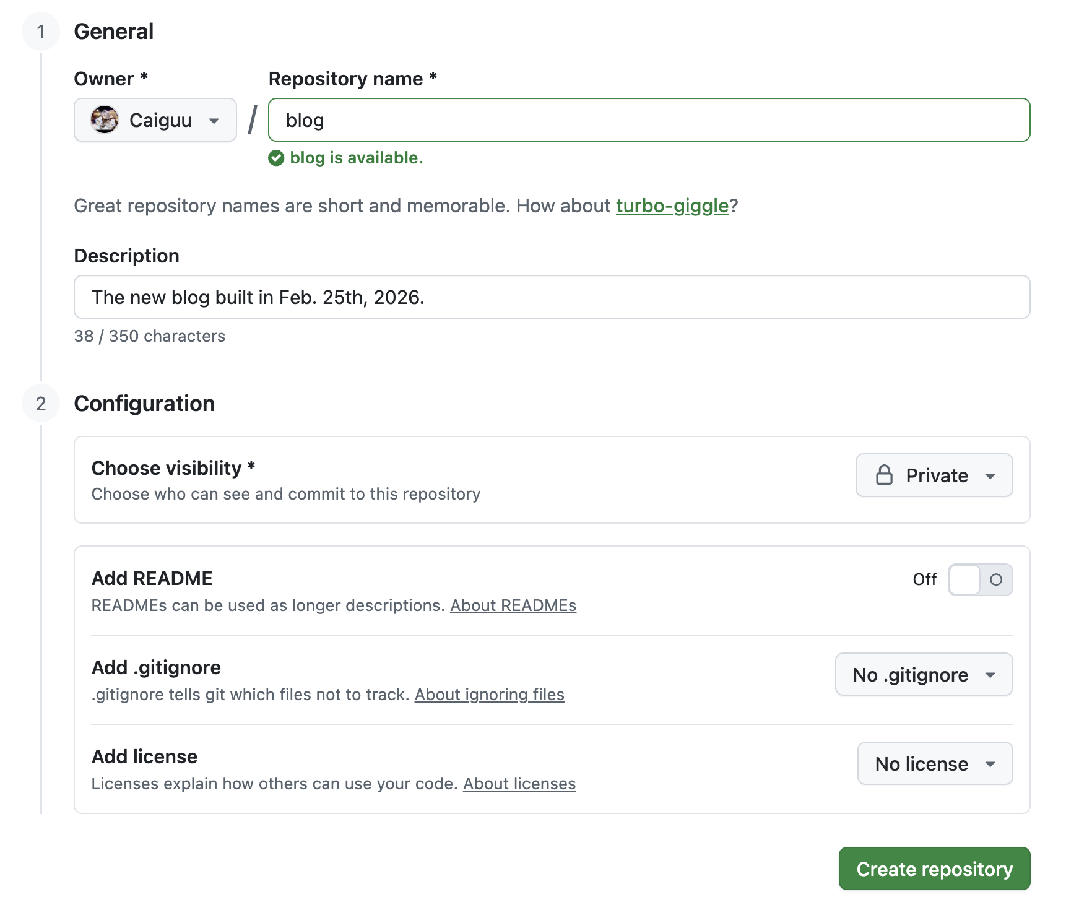Image resolution: width=1066 pixels, height=910 pixels.
Task: Expand the No .gitignore template dropdown
Action: click(923, 675)
